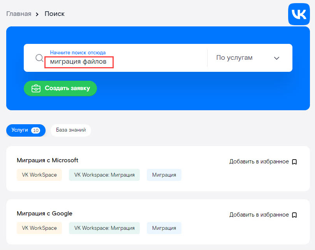The image size is (315, 250).
Task: Click VK Workspace: Миграция tag in Google card
Action: pyautogui.click(x=104, y=228)
